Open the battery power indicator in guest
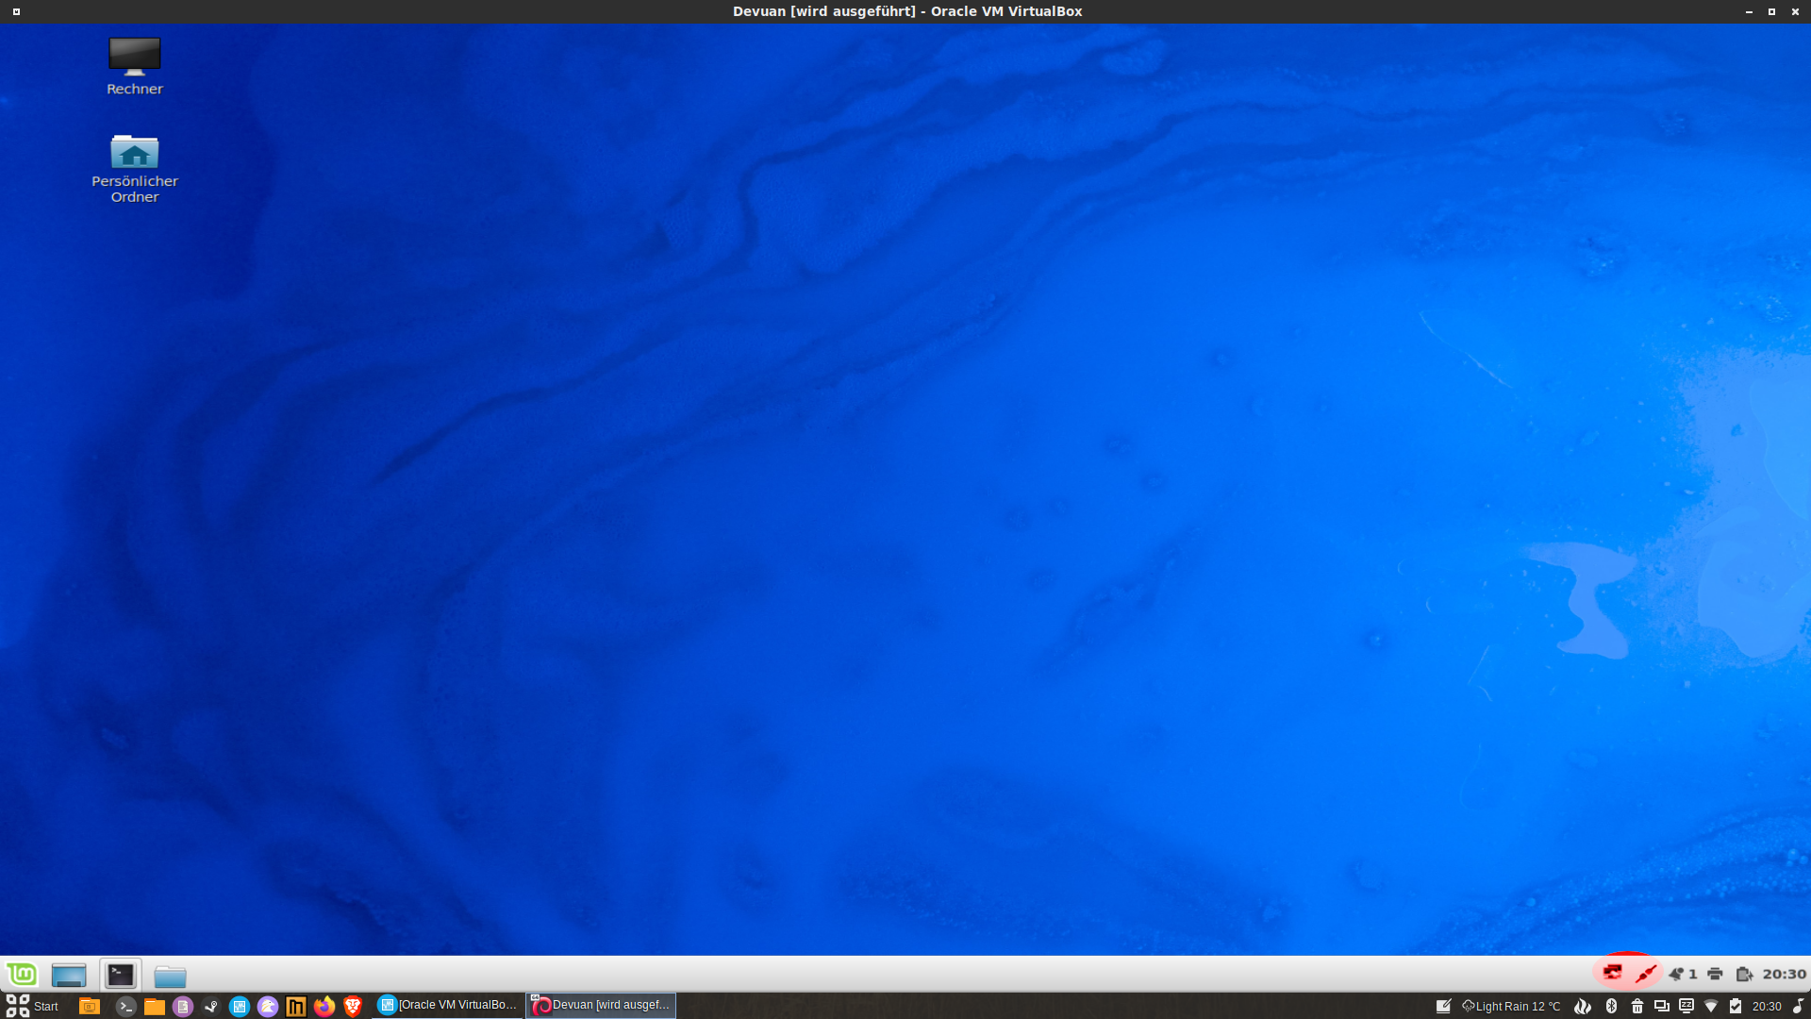 click(1744, 974)
